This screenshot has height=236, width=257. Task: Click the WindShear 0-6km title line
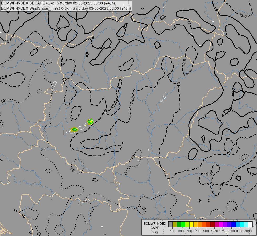[66, 8]
